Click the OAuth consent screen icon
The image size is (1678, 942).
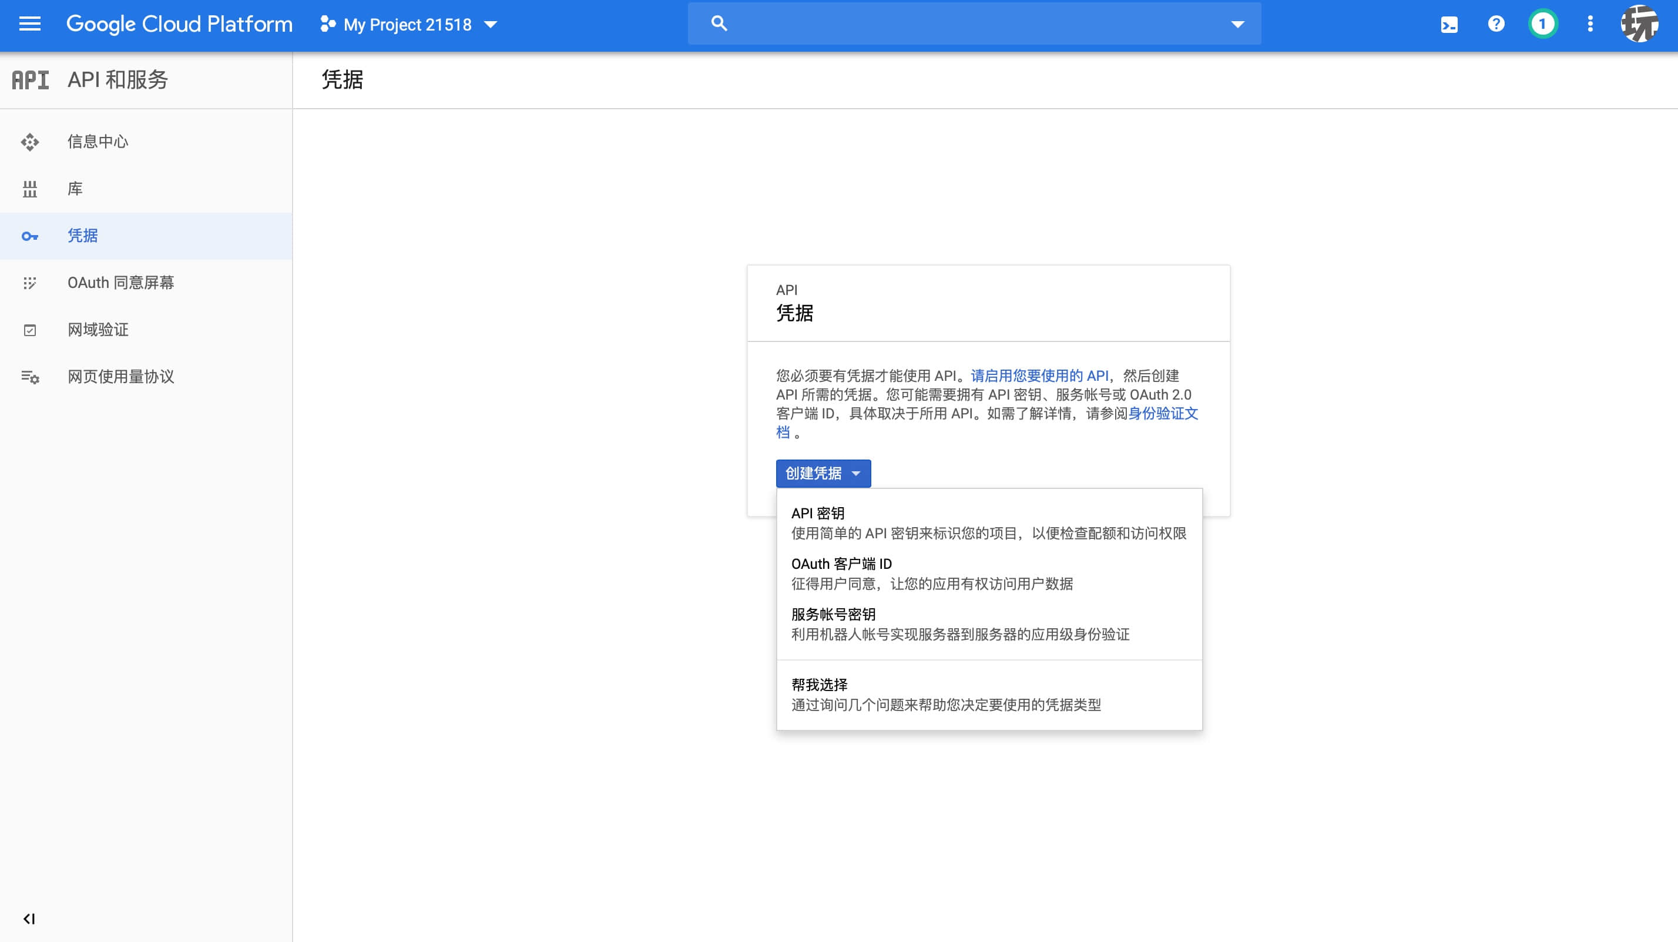(x=30, y=283)
